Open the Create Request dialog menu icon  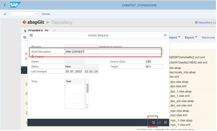point(31,35)
